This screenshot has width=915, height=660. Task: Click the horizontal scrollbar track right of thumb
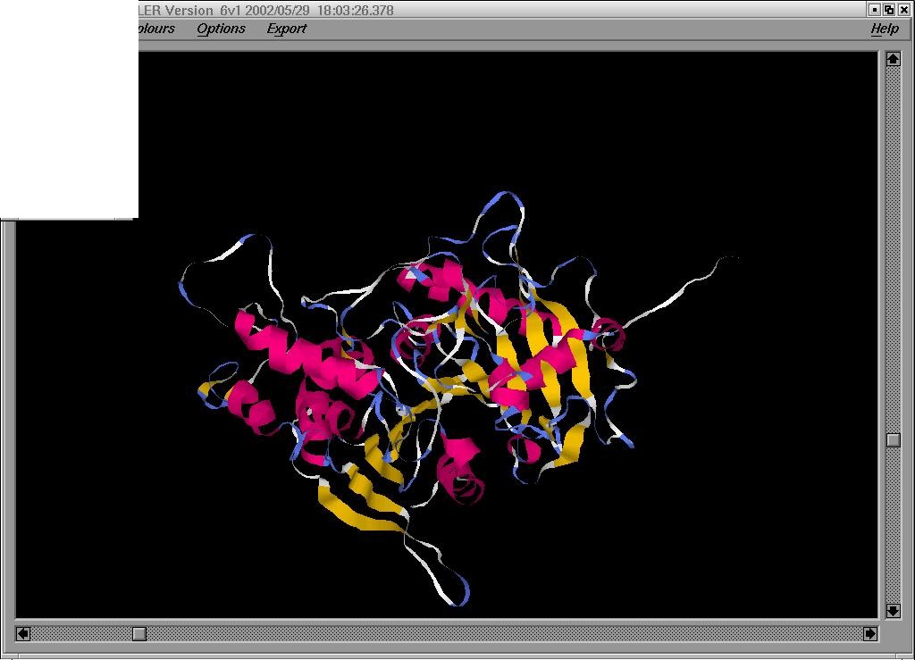pos(500,633)
